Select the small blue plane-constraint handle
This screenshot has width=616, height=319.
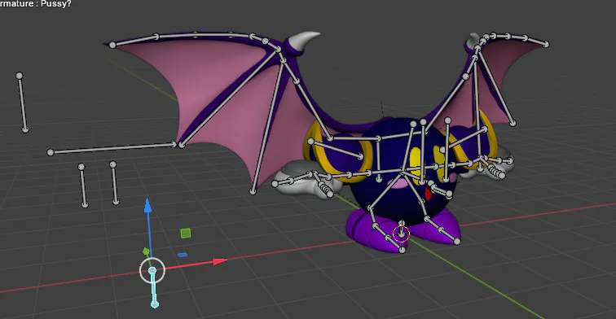point(183,255)
